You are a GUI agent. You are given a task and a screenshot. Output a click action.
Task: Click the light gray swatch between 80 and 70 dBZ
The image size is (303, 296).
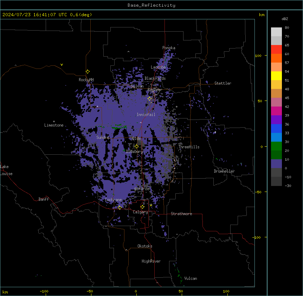[276, 32]
